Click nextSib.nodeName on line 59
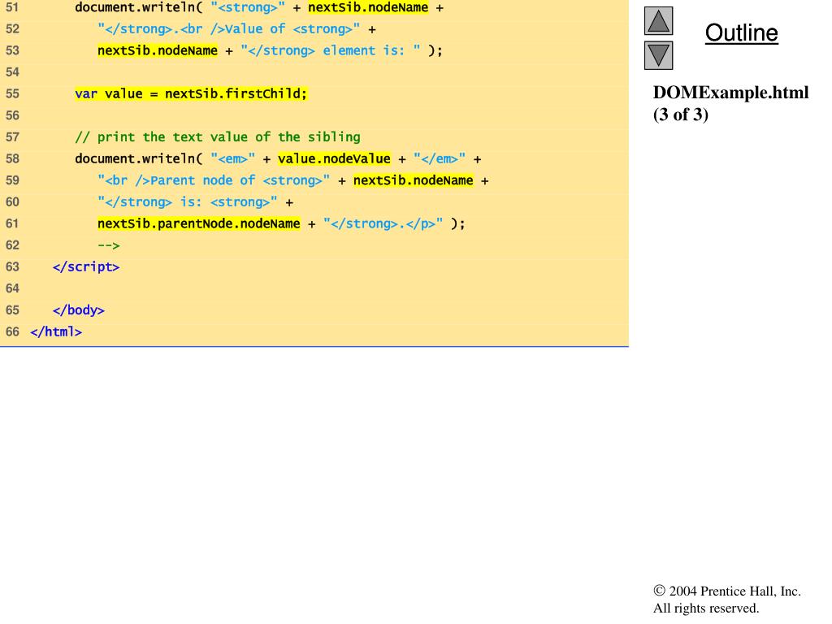This screenshot has width=832, height=624. 414,180
